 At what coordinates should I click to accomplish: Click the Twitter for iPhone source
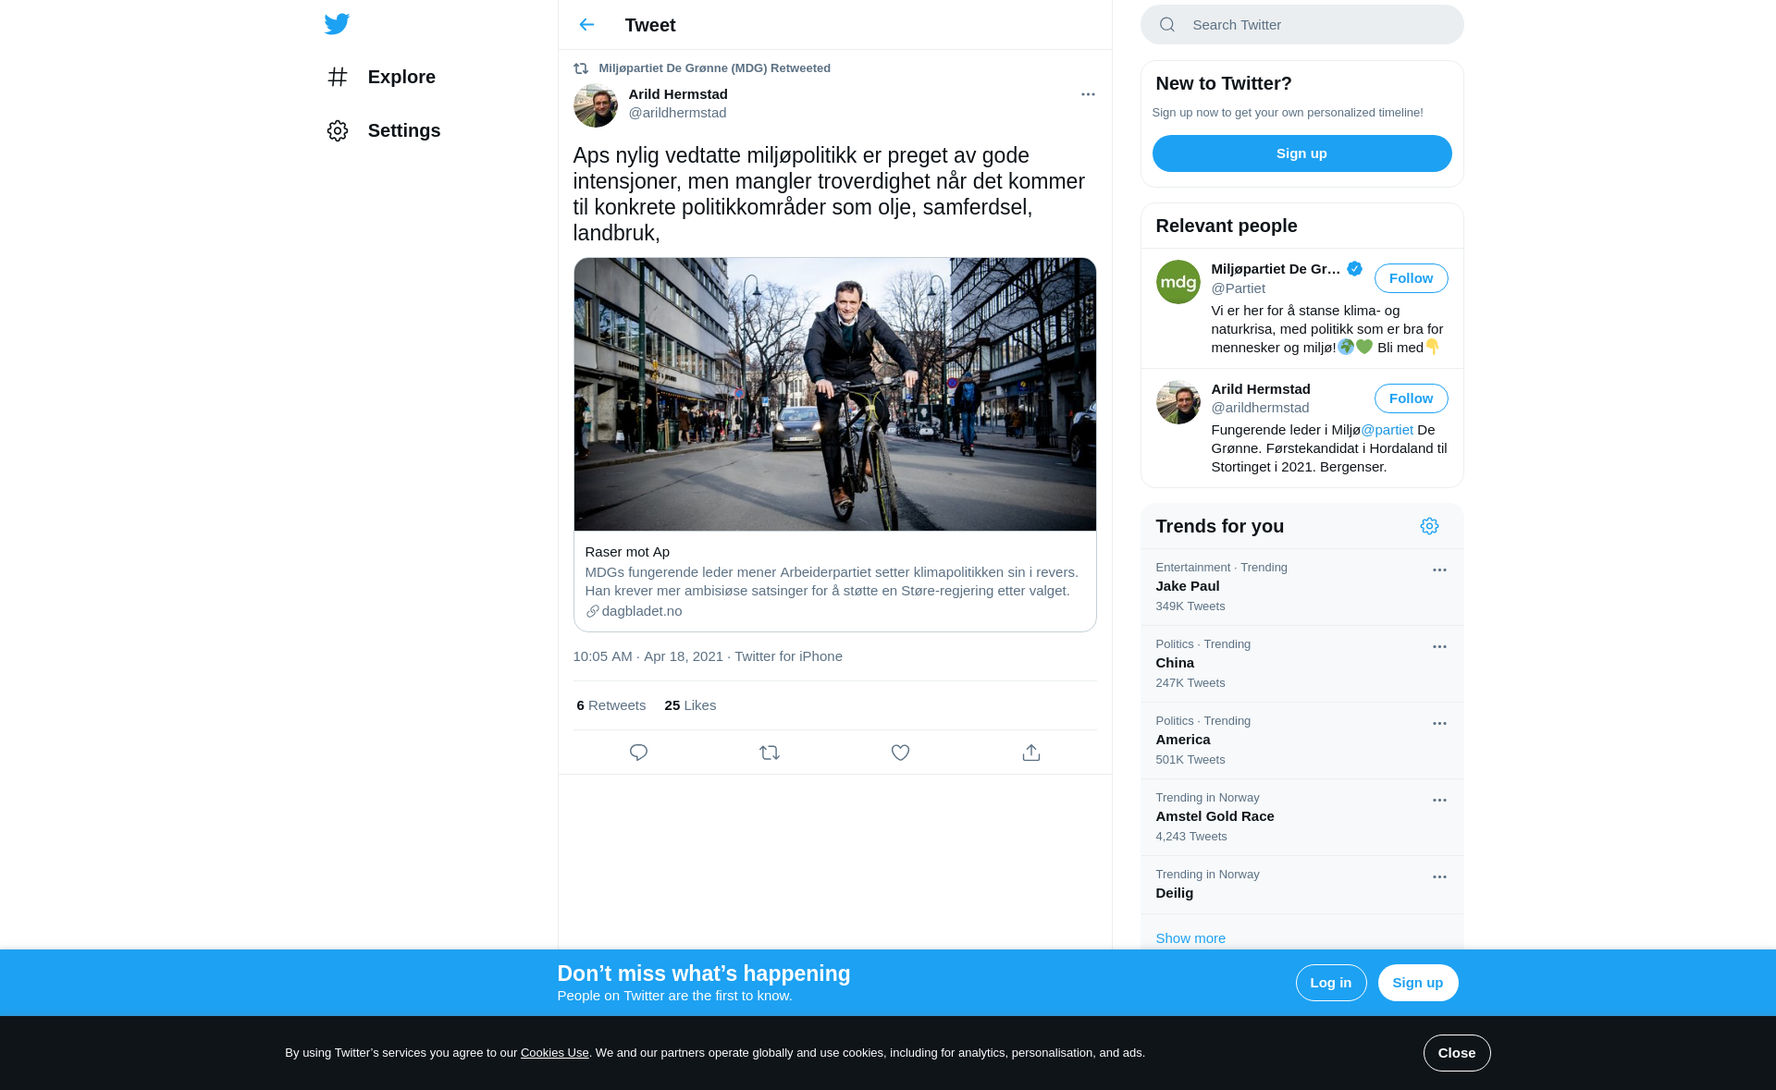click(788, 656)
